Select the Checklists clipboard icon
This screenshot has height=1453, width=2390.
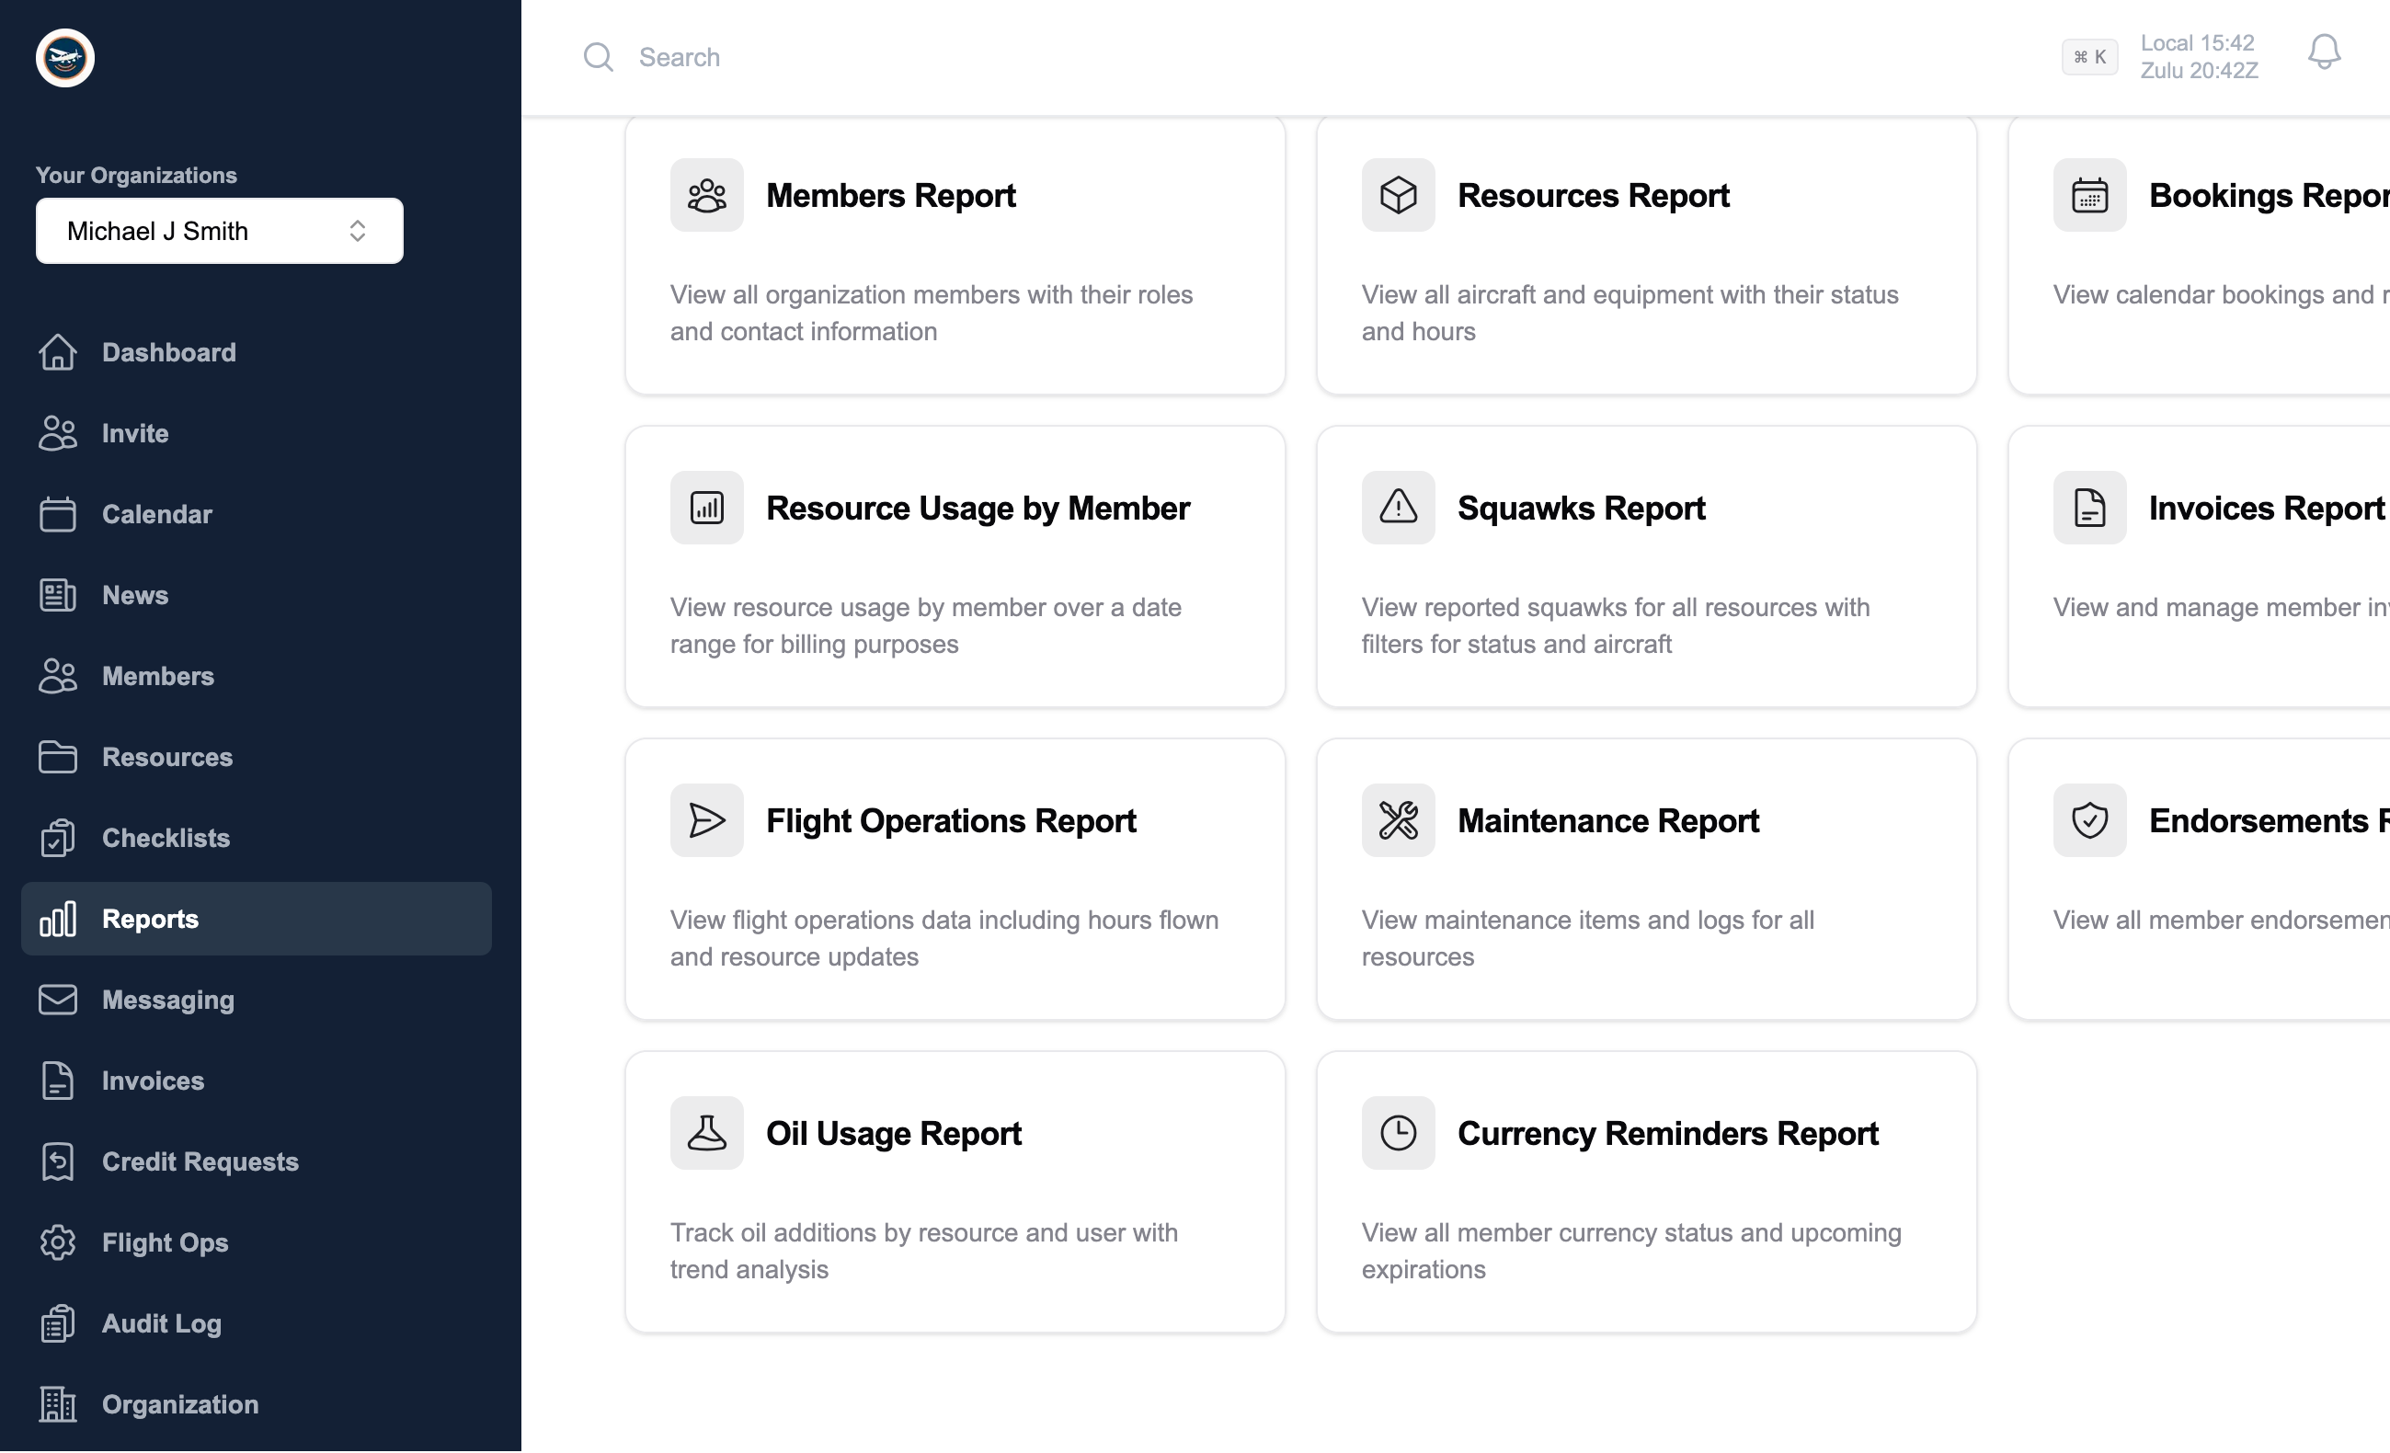pos(58,837)
